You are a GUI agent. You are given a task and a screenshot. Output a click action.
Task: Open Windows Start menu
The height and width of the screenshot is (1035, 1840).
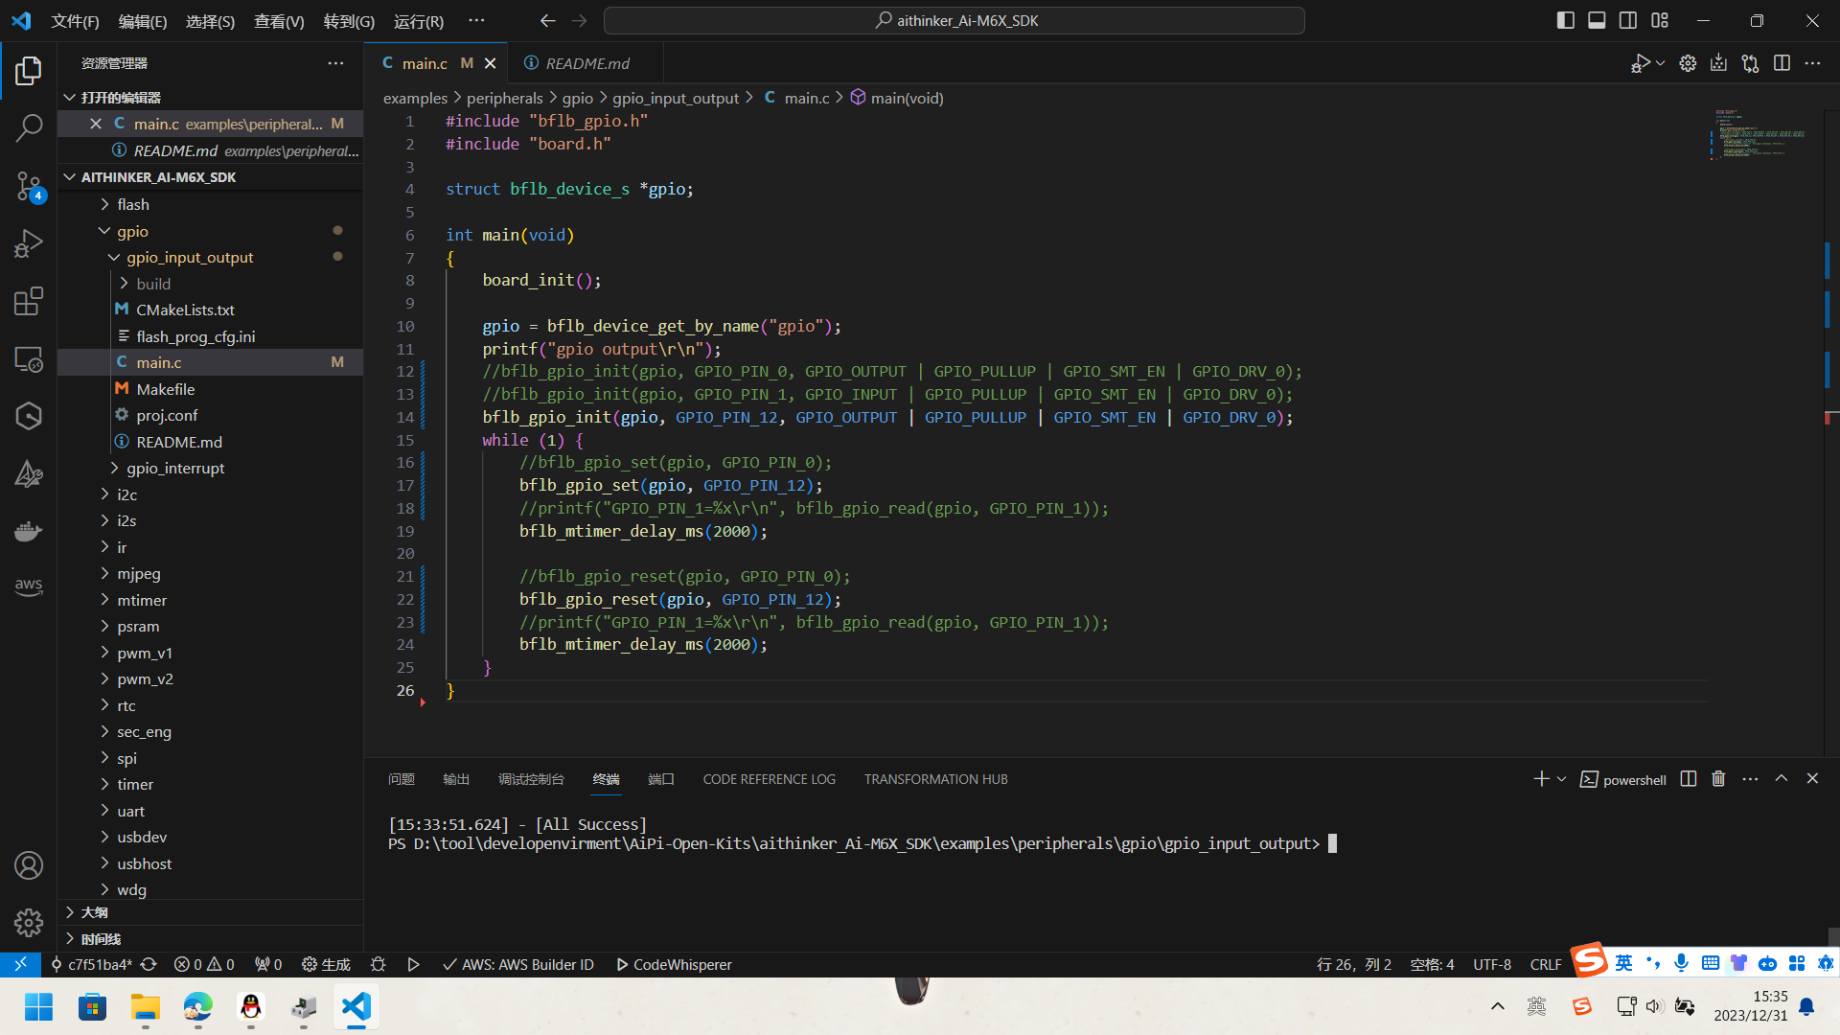39,1007
